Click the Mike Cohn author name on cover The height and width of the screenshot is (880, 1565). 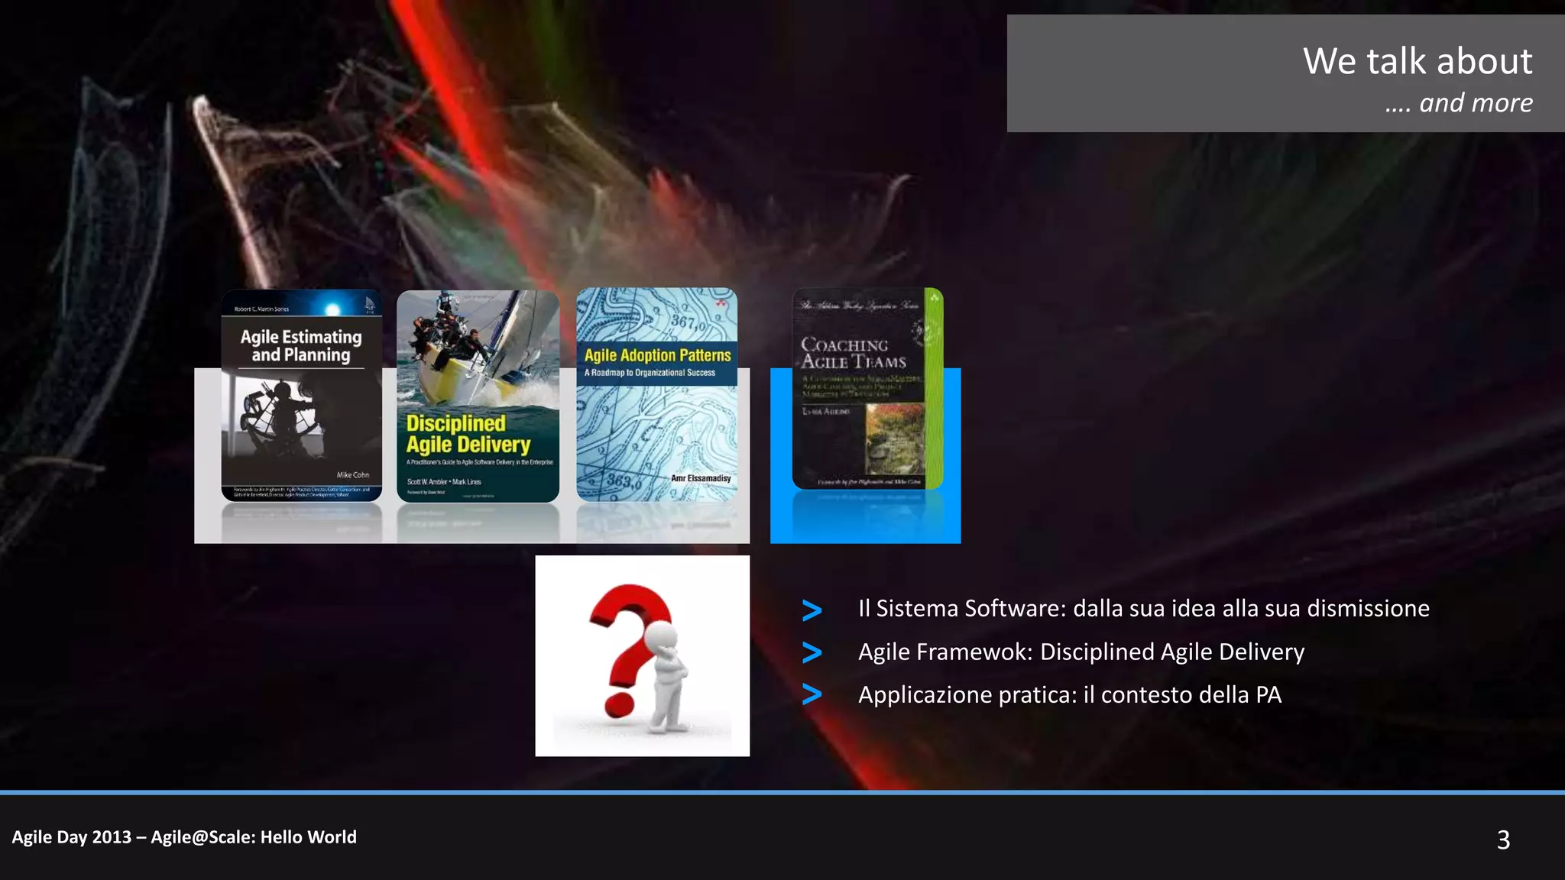tap(352, 475)
